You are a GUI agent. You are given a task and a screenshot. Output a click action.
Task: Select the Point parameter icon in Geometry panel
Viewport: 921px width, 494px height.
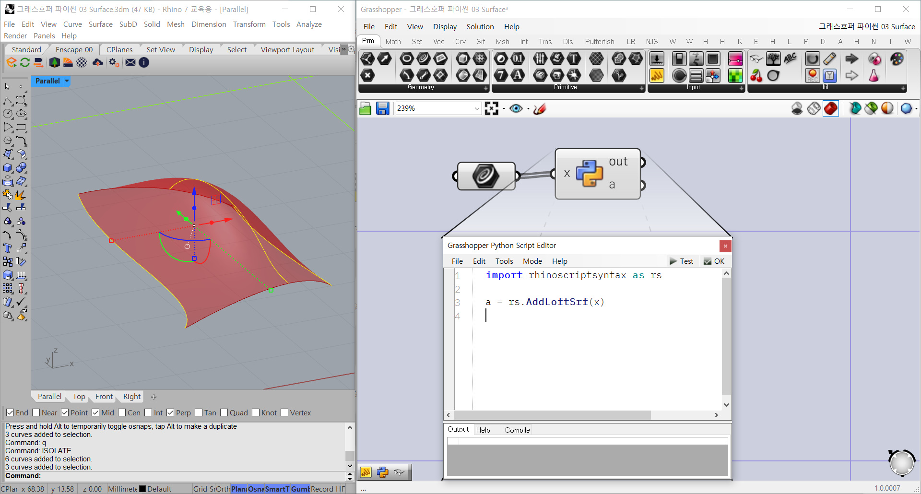pyautogui.click(x=368, y=75)
